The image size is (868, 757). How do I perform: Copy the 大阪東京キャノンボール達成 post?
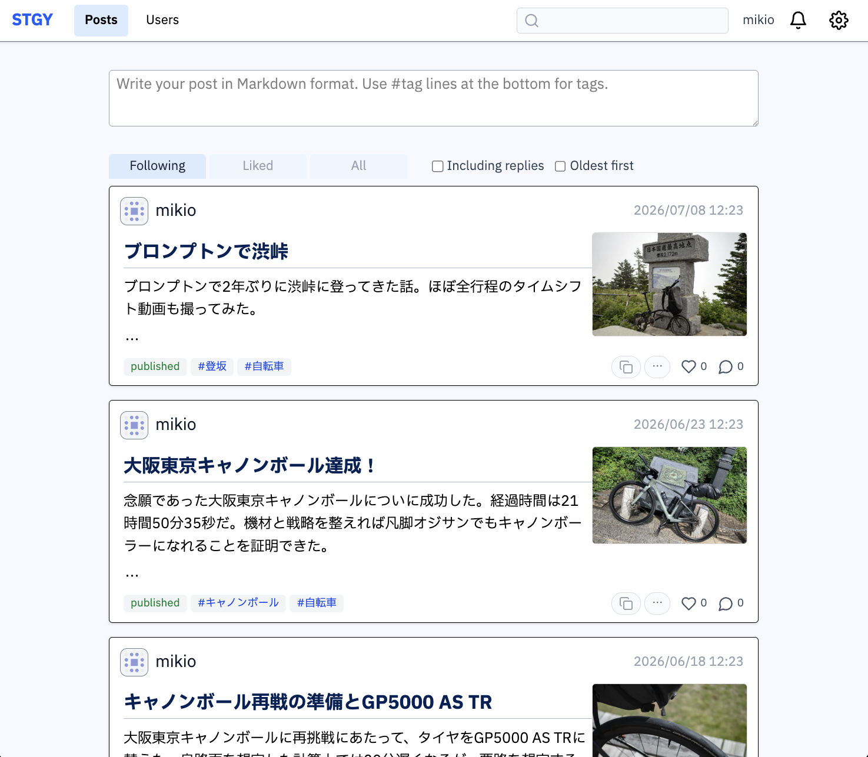coord(626,603)
